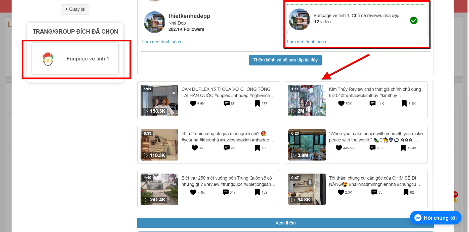Click heart icon showing 30K likes

pos(341,103)
